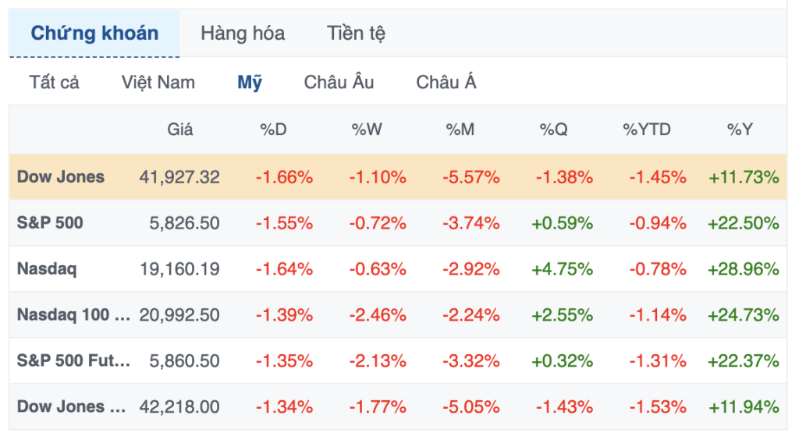Click the %D column header
This screenshot has width=799, height=440.
tap(273, 130)
